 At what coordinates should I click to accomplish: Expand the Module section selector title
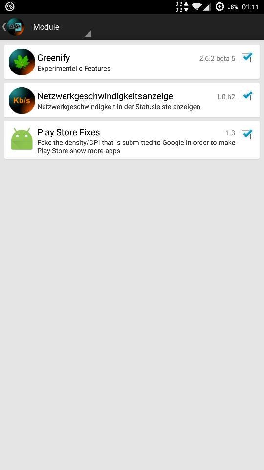click(x=46, y=27)
